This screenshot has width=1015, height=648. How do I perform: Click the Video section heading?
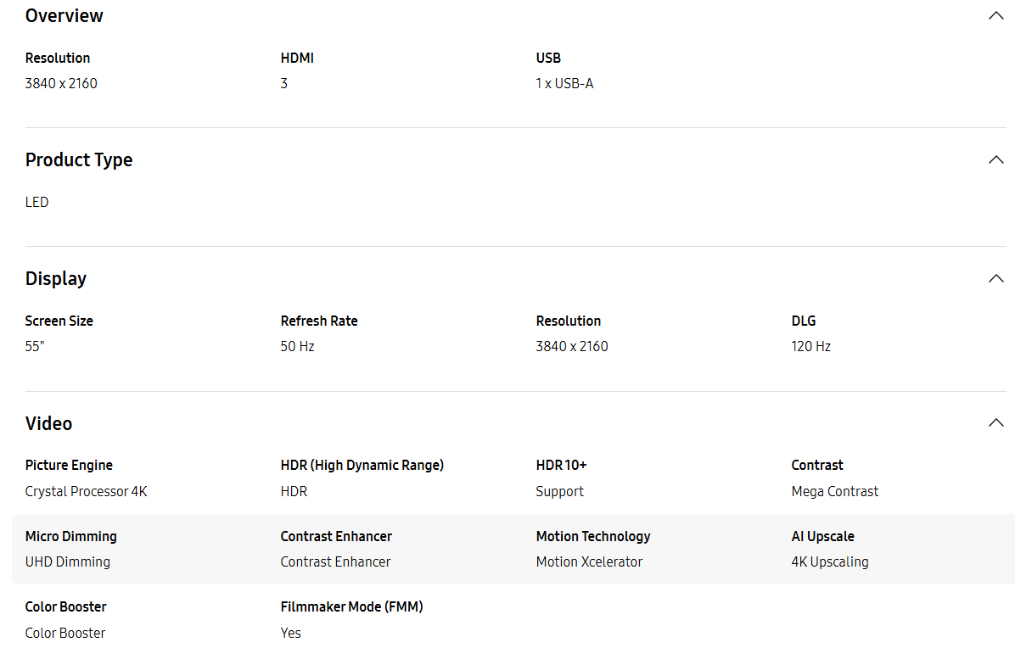(x=48, y=423)
